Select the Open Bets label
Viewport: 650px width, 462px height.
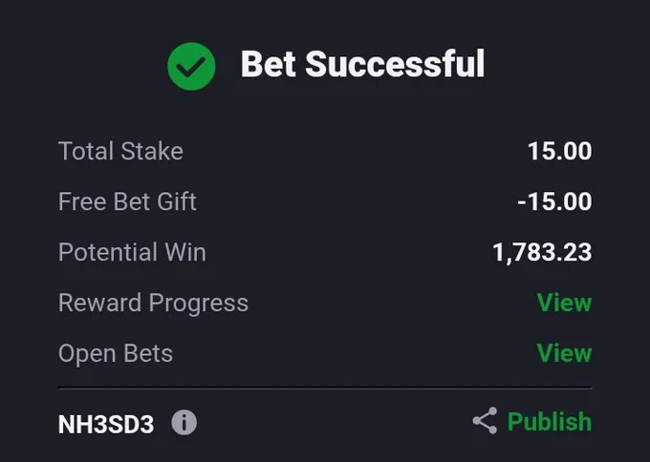[116, 353]
